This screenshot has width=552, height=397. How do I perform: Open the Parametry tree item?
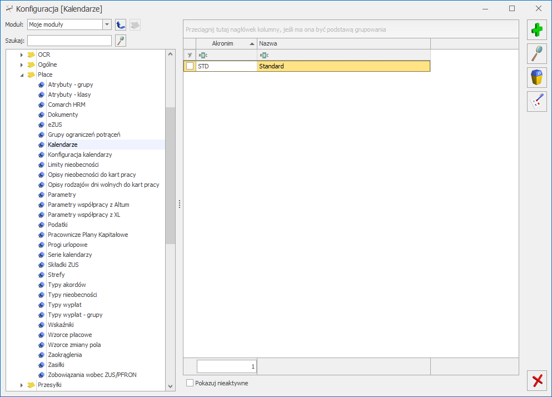click(62, 195)
